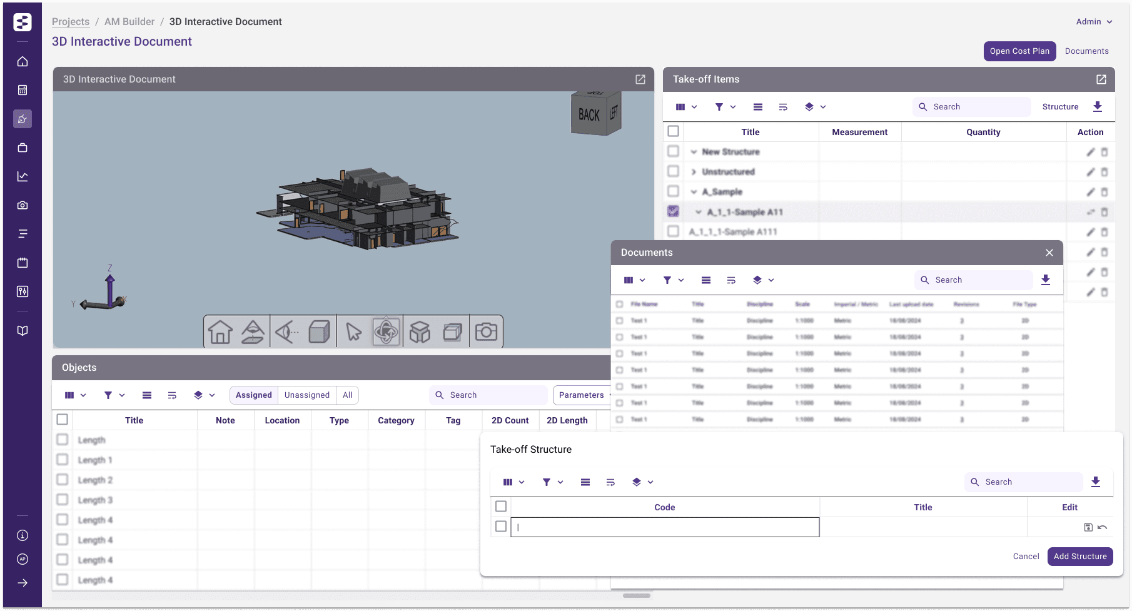Image resolution: width=1132 pixels, height=611 pixels.
Task: Download the Take-off Items list
Action: point(1098,107)
